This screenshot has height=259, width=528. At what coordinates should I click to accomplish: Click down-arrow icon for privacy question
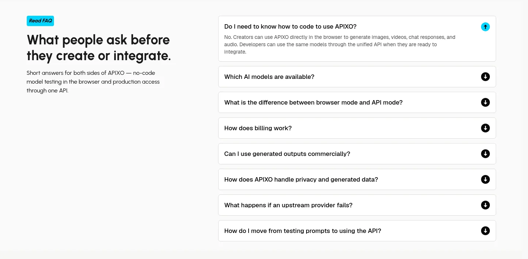coord(485,179)
